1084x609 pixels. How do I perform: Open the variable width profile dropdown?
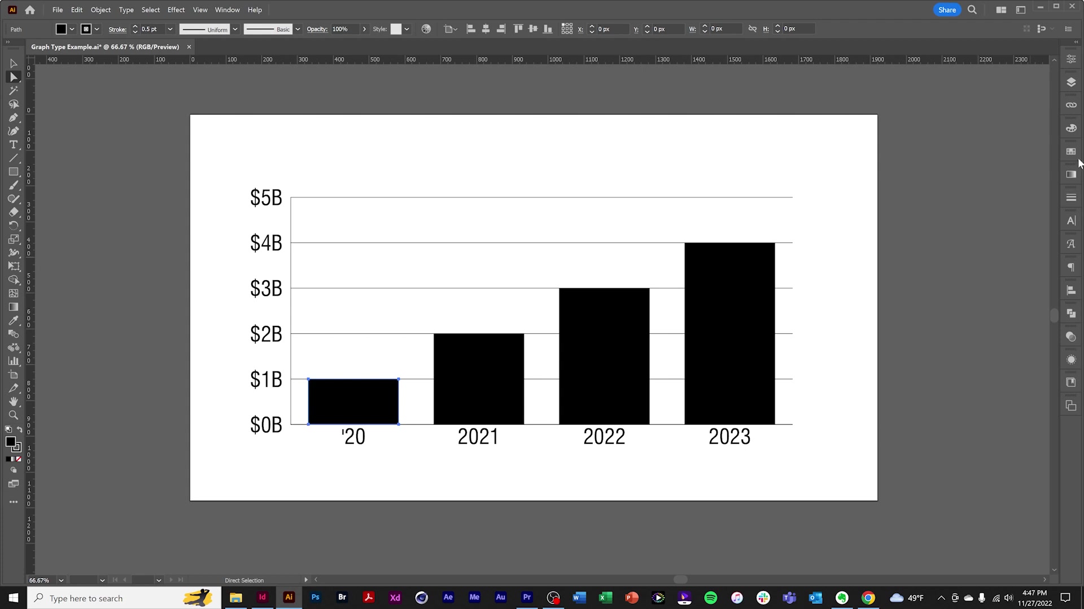[235, 29]
